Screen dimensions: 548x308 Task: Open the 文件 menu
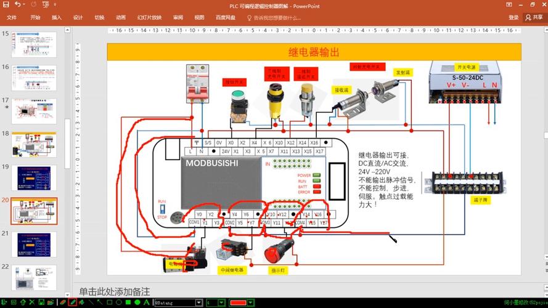click(x=12, y=18)
